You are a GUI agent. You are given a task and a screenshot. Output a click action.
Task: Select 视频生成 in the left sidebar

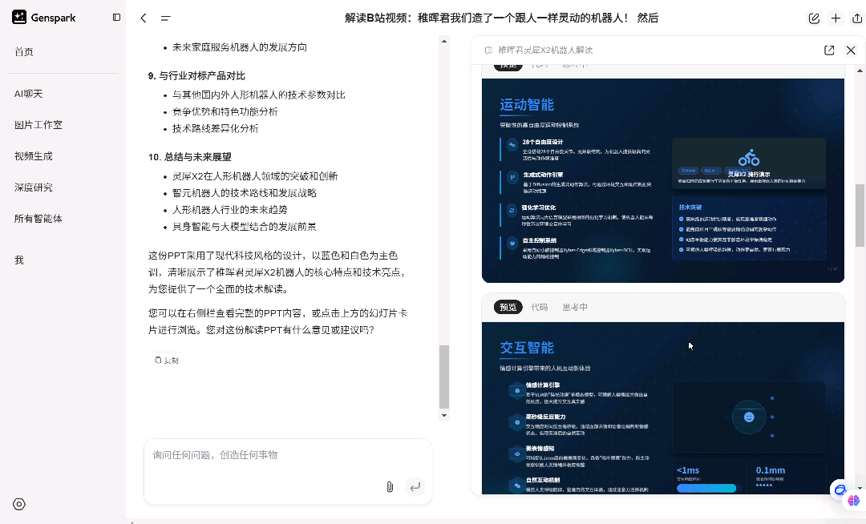32,155
